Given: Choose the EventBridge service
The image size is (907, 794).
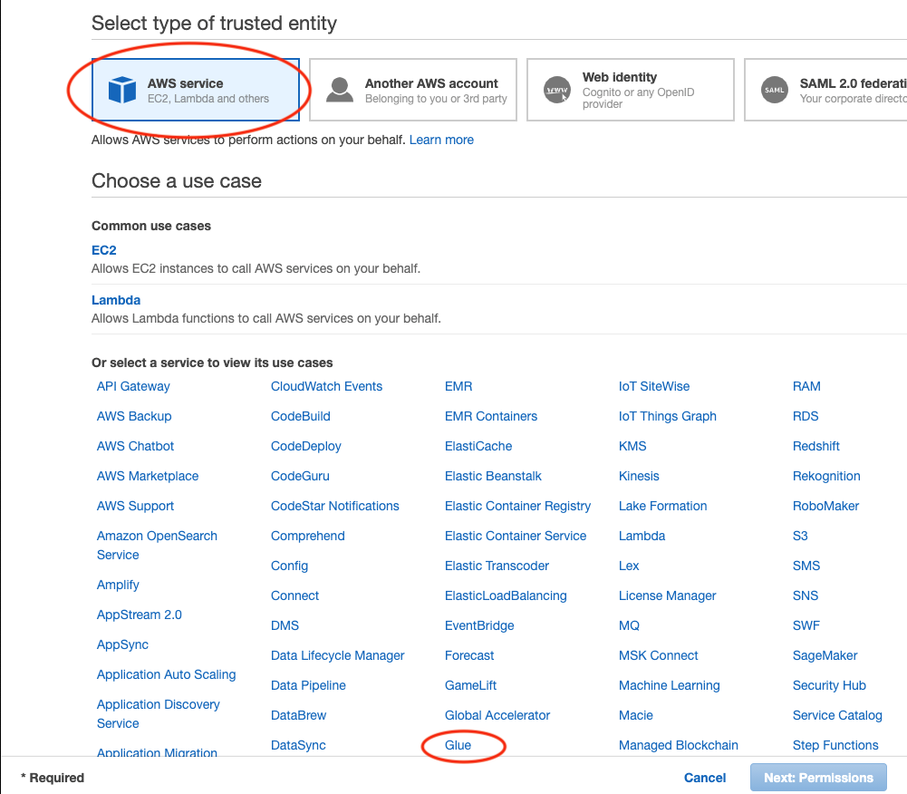Looking at the screenshot, I should point(479,625).
